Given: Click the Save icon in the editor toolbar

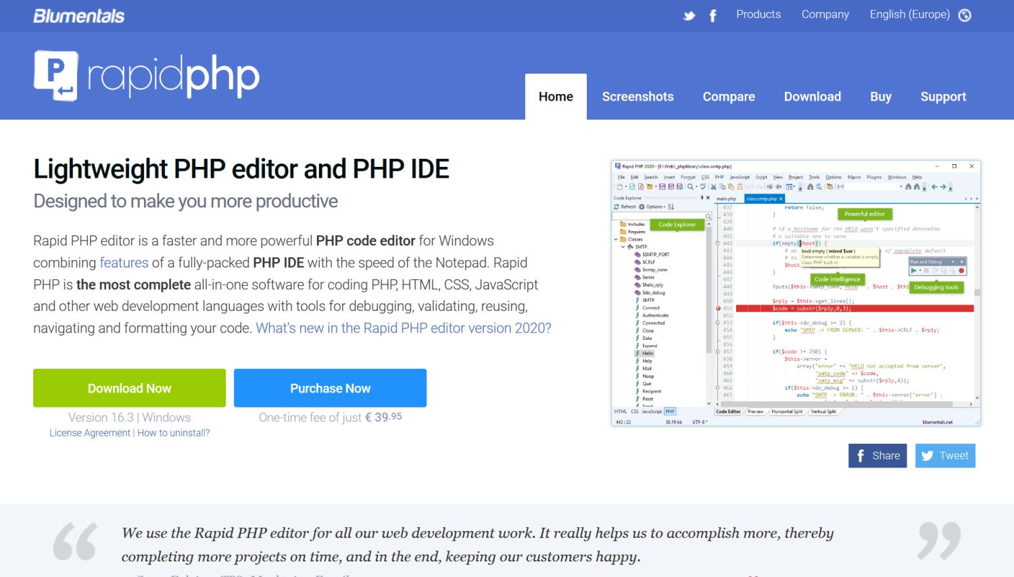Looking at the screenshot, I should coord(662,187).
